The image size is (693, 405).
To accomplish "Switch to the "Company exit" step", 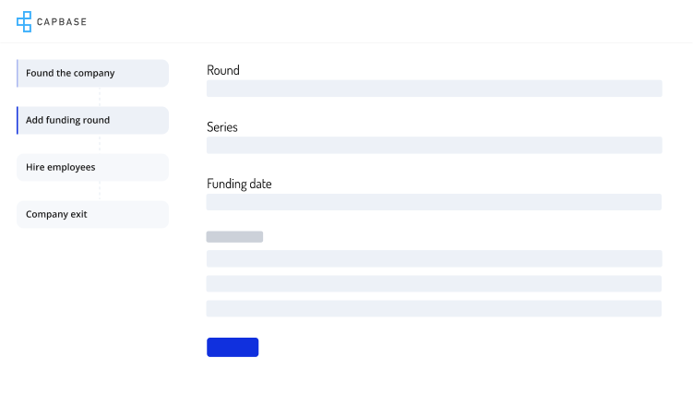I will tap(92, 214).
